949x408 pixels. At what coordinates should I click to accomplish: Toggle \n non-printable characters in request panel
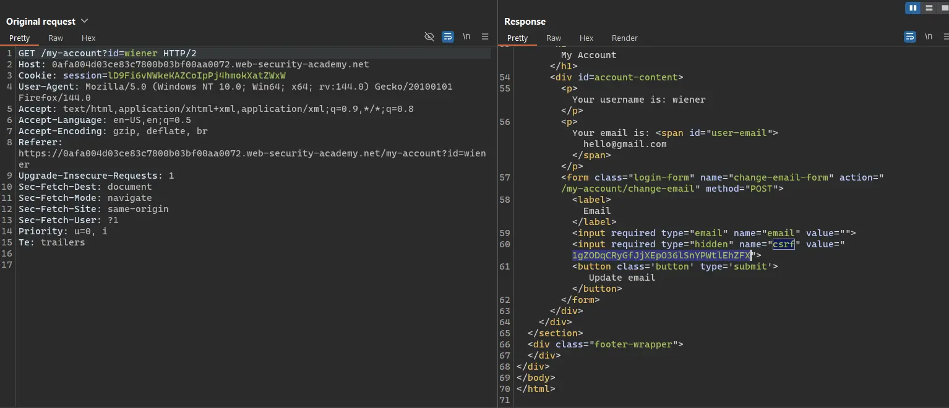[466, 37]
